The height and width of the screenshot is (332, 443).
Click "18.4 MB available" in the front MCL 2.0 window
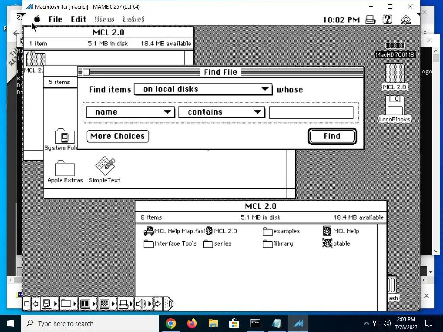(359, 217)
